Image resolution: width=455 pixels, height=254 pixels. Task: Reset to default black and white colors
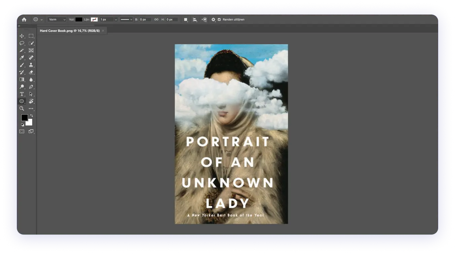pyautogui.click(x=23, y=125)
